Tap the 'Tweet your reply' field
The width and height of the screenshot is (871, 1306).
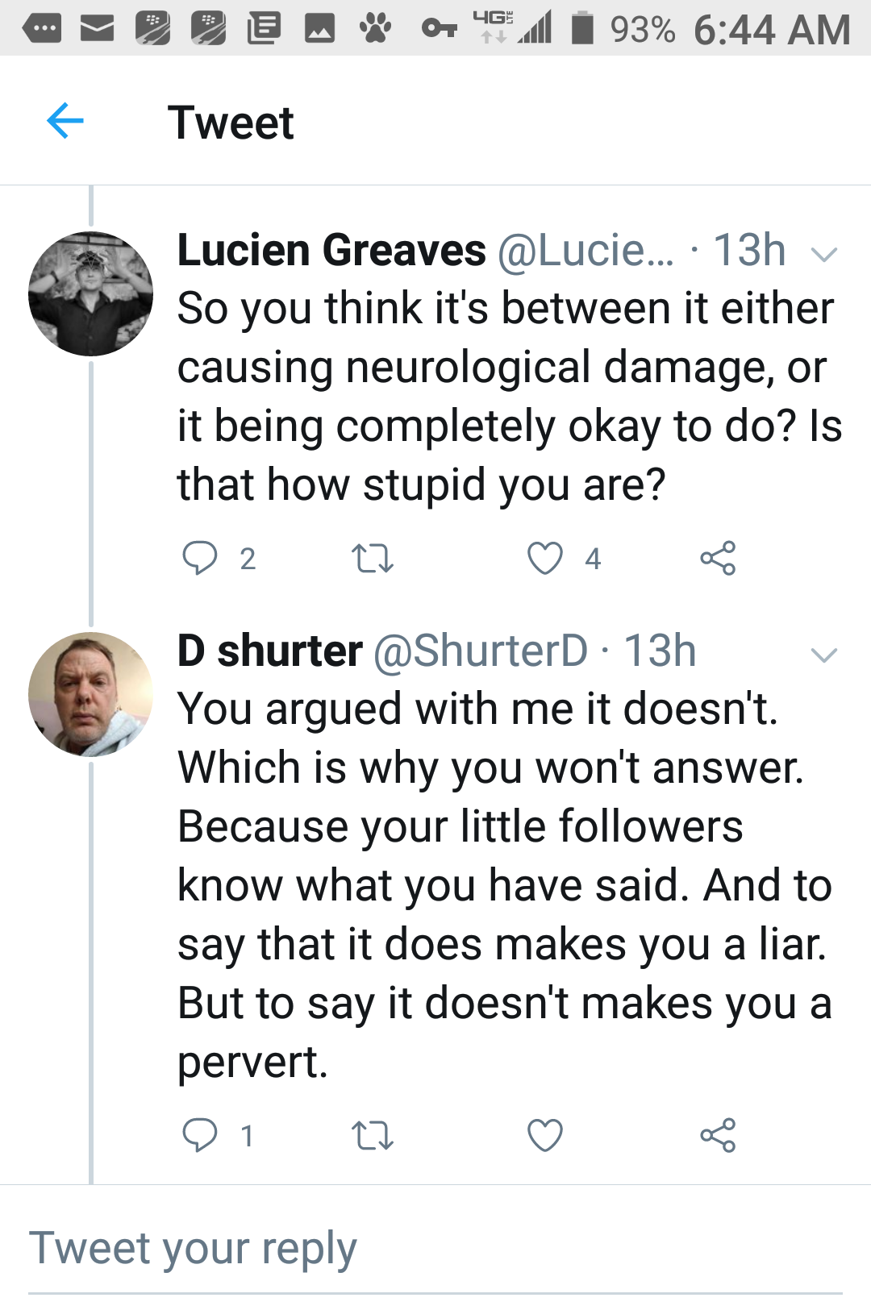coord(435,1250)
